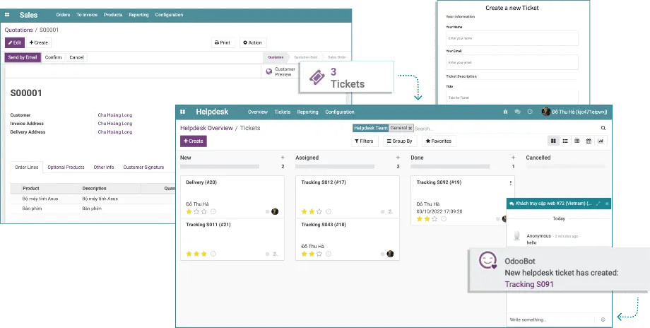Open the debug bug icon in Helpdesk
Image resolution: width=650 pixels, height=328 pixels.
[x=505, y=112]
